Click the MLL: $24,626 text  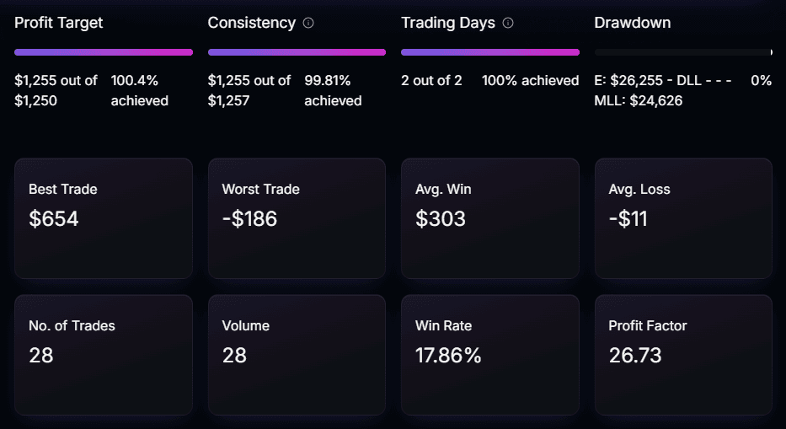[639, 101]
